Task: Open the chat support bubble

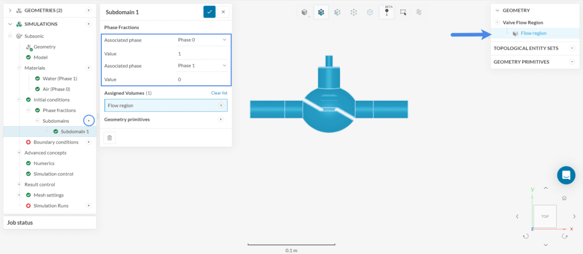Action: tap(566, 175)
